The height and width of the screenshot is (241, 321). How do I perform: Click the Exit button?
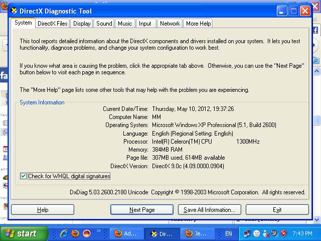[x=277, y=210]
